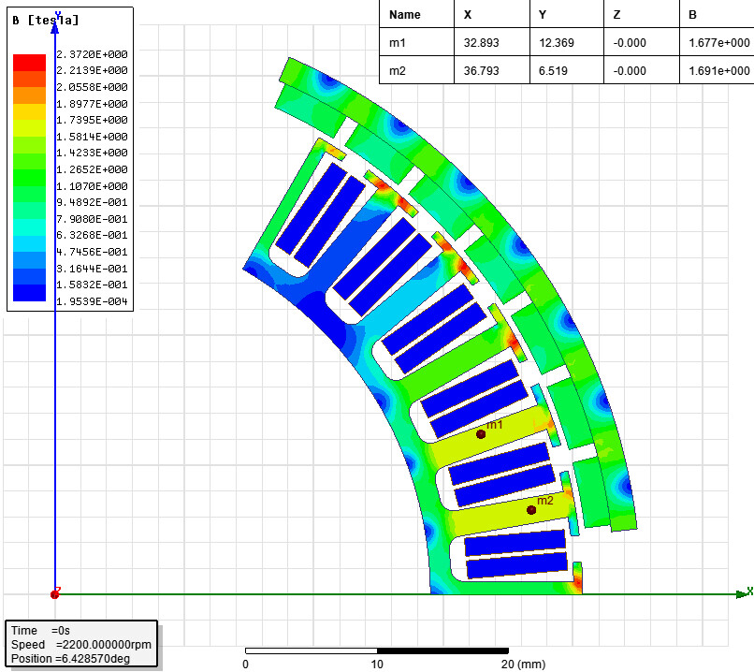
Task: Click the legend value 1.1070E+000
Action: coord(92,186)
